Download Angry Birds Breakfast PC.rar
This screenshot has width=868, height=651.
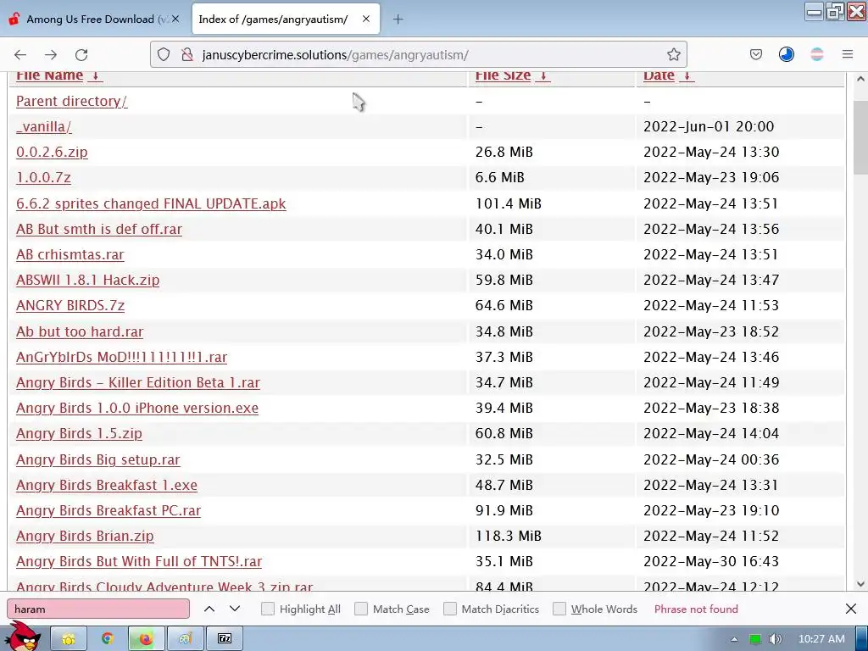tap(108, 511)
